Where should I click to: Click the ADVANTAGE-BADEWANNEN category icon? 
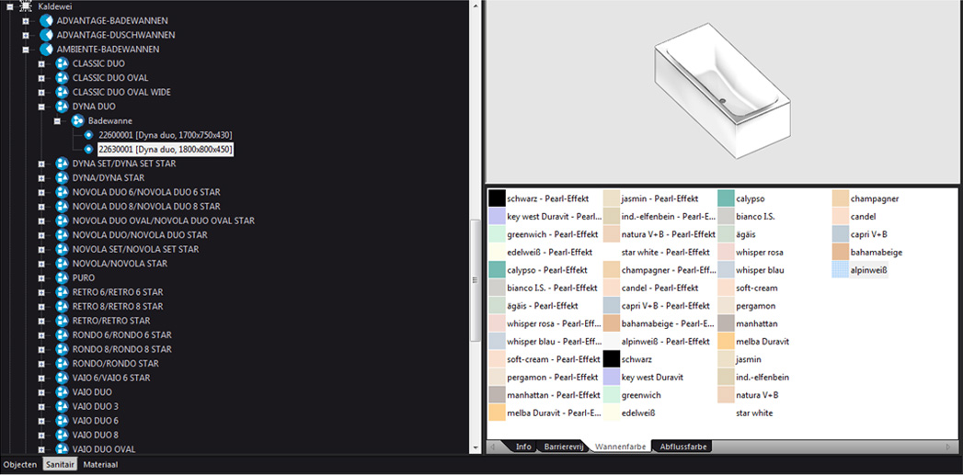coord(46,21)
